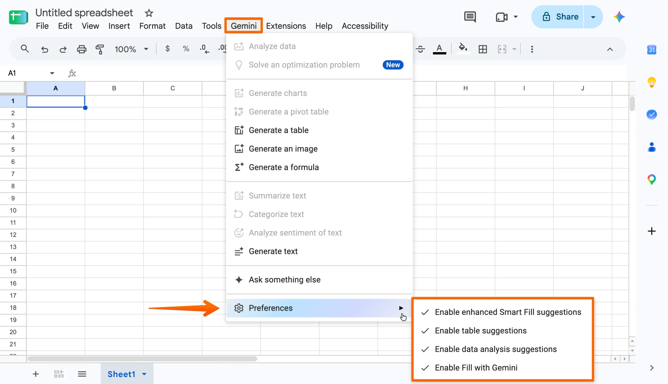Format as percent icon
The width and height of the screenshot is (668, 384).
click(x=186, y=49)
